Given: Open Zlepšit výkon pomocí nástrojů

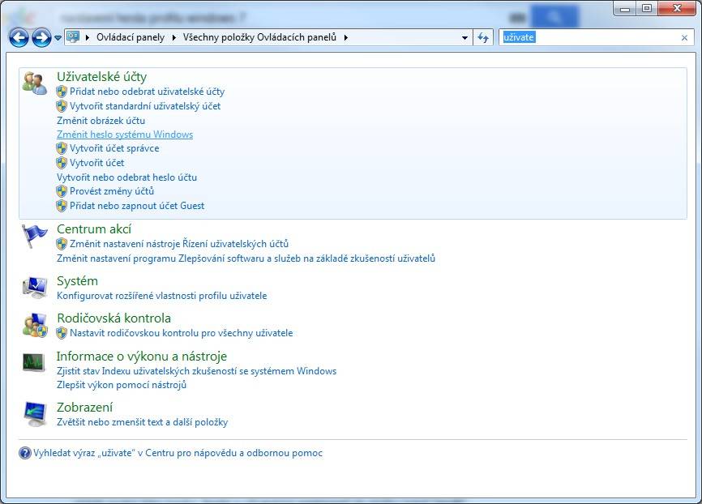Looking at the screenshot, I should click(x=122, y=385).
